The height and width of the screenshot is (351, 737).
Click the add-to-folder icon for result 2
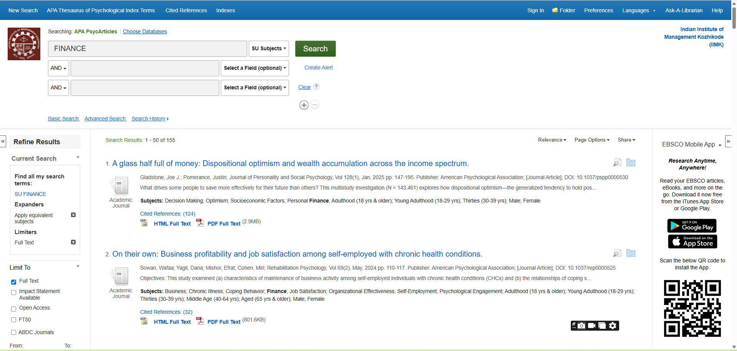[631, 253]
